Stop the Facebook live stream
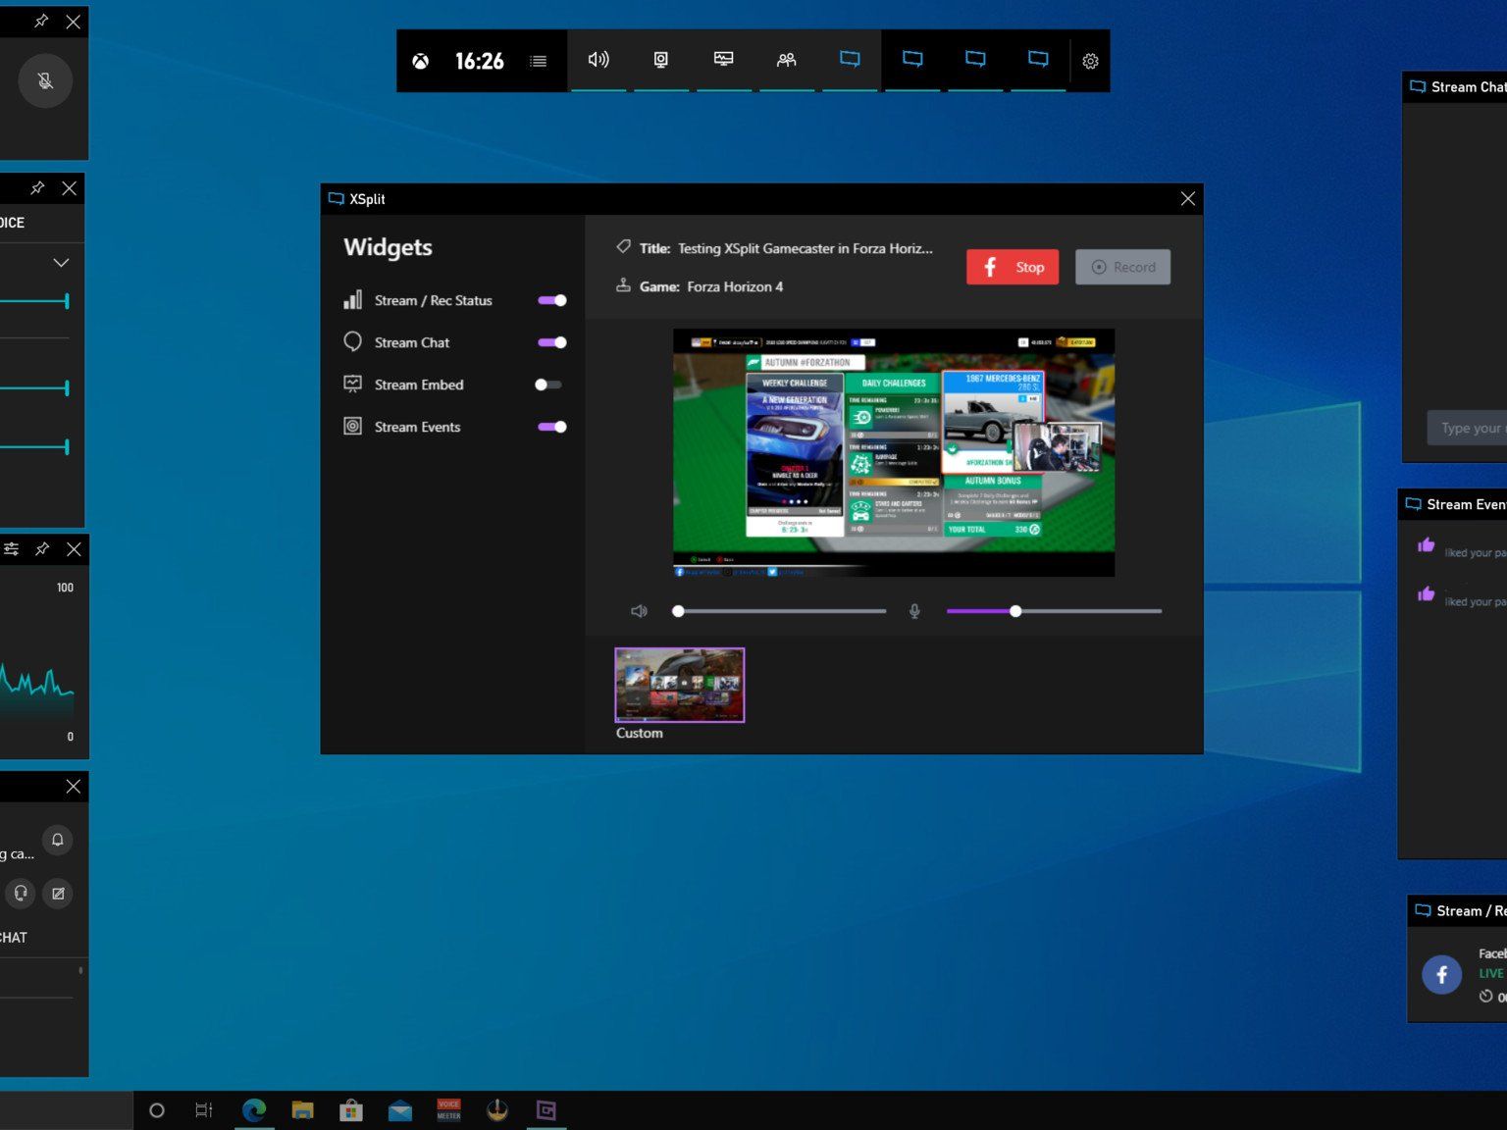The height and width of the screenshot is (1130, 1507). pos(1013,267)
